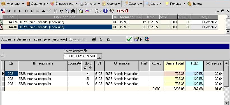230x105 pixels.
Task: Click the date cell 15.07.2005
Action: pyautogui.click(x=150, y=22)
